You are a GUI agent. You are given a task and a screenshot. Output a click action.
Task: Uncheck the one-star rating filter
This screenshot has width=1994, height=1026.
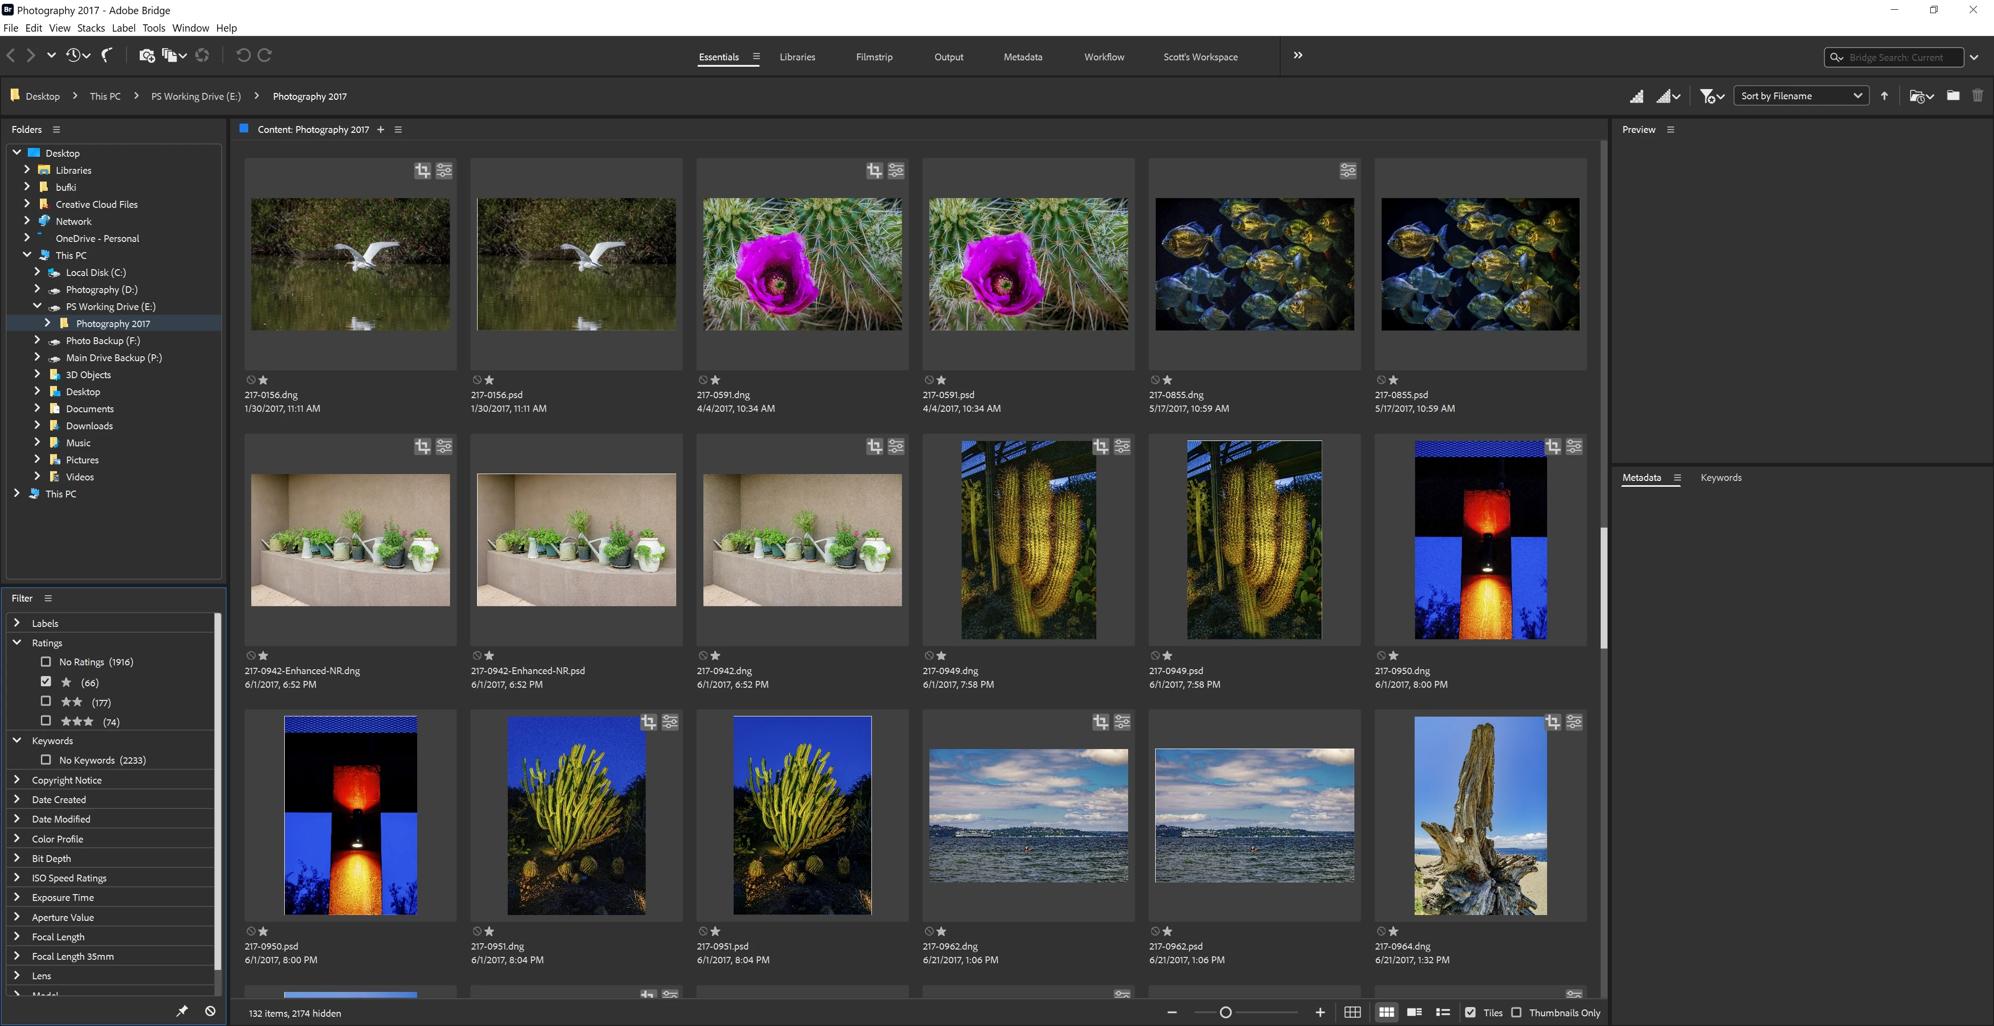[46, 682]
